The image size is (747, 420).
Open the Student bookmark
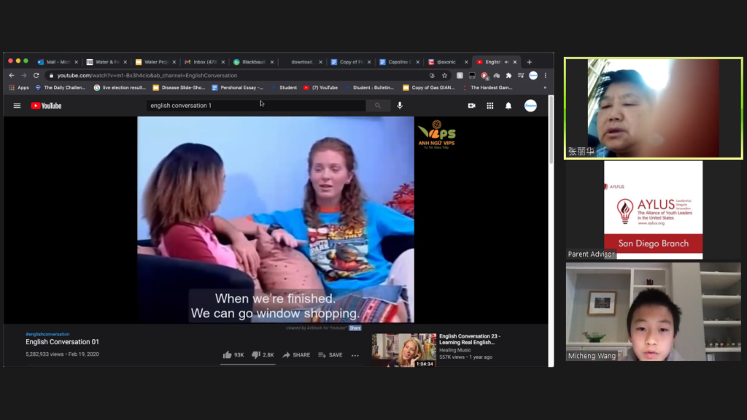pos(285,87)
